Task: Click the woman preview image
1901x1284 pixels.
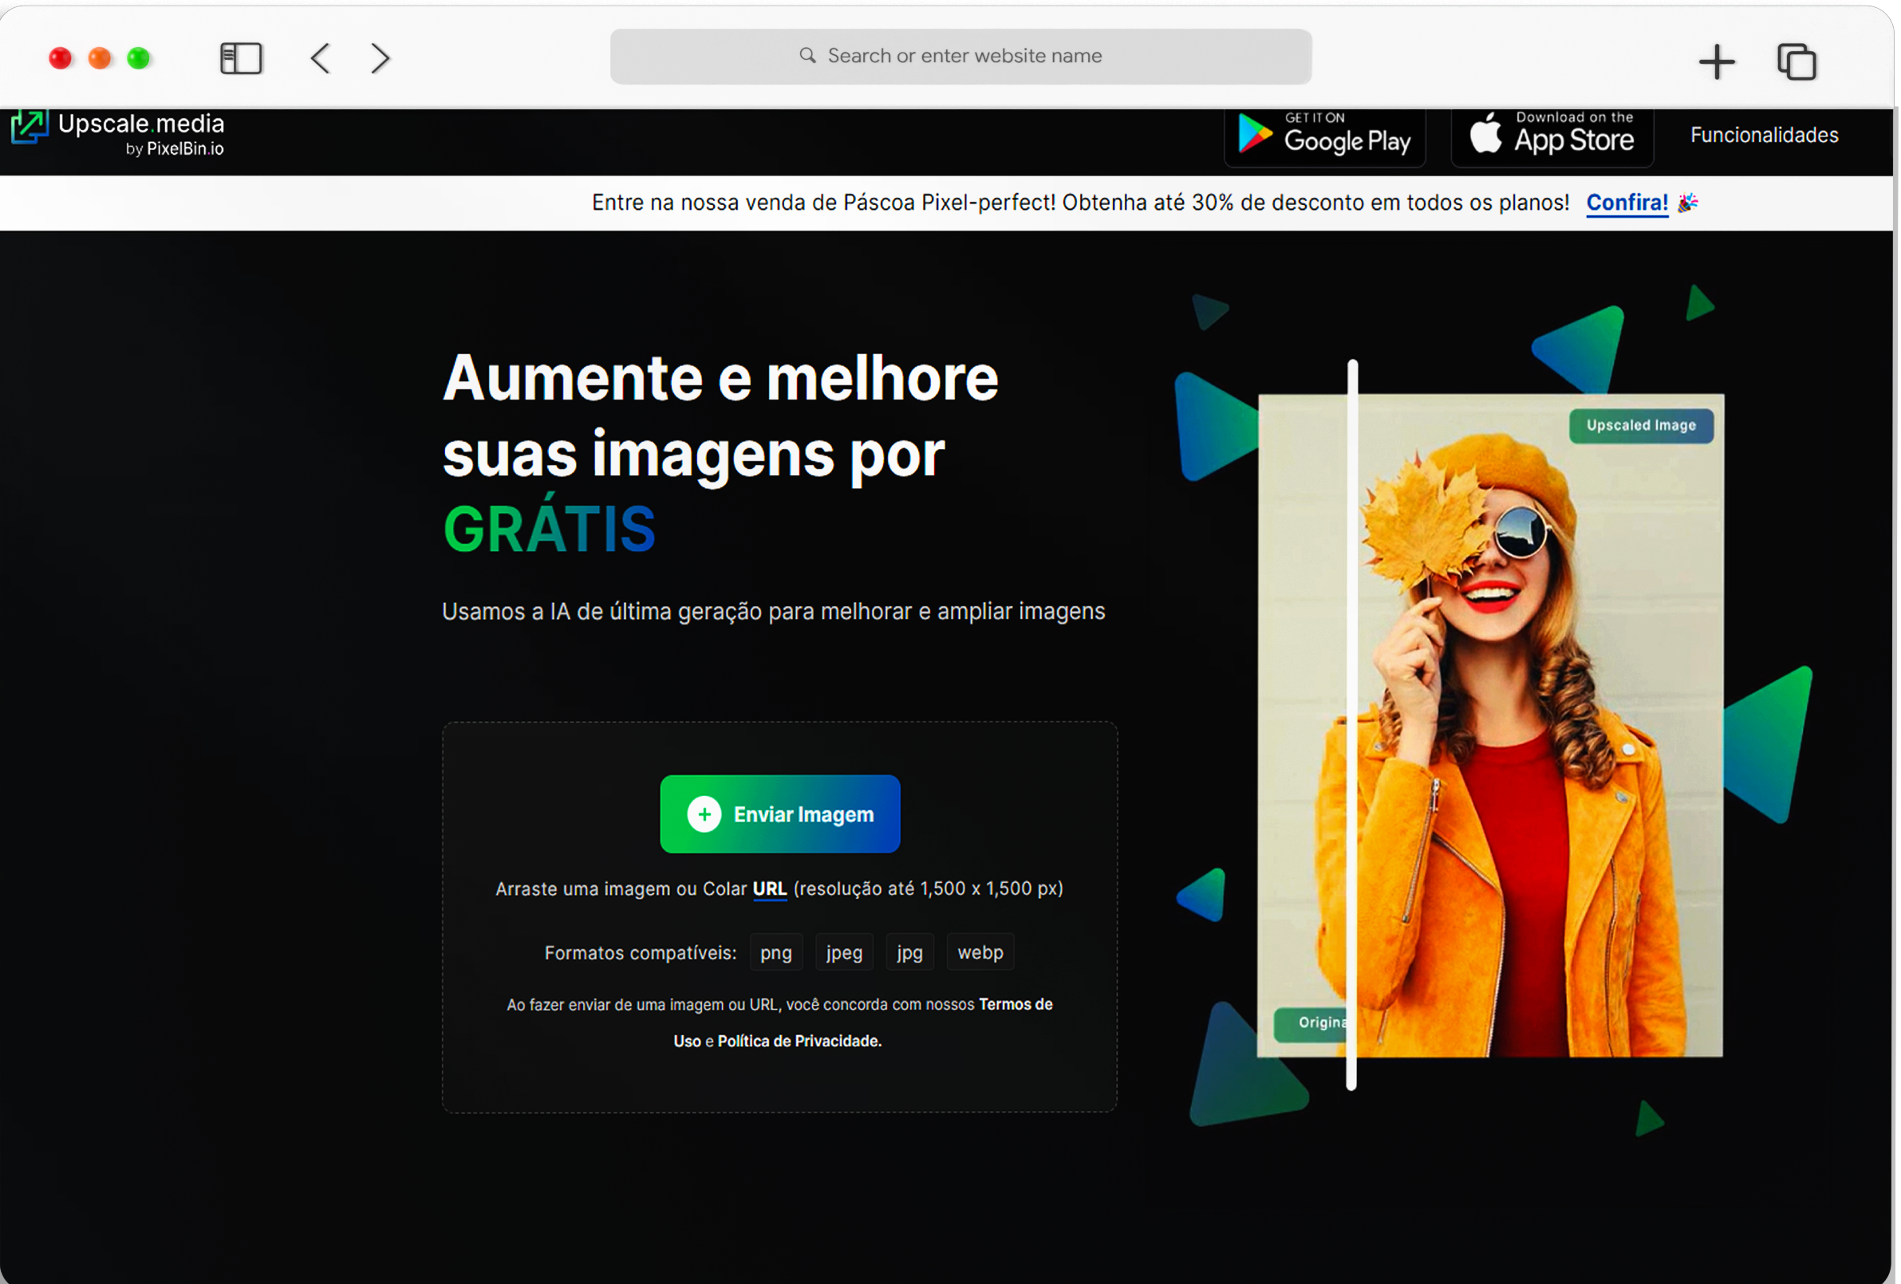Action: [1489, 726]
